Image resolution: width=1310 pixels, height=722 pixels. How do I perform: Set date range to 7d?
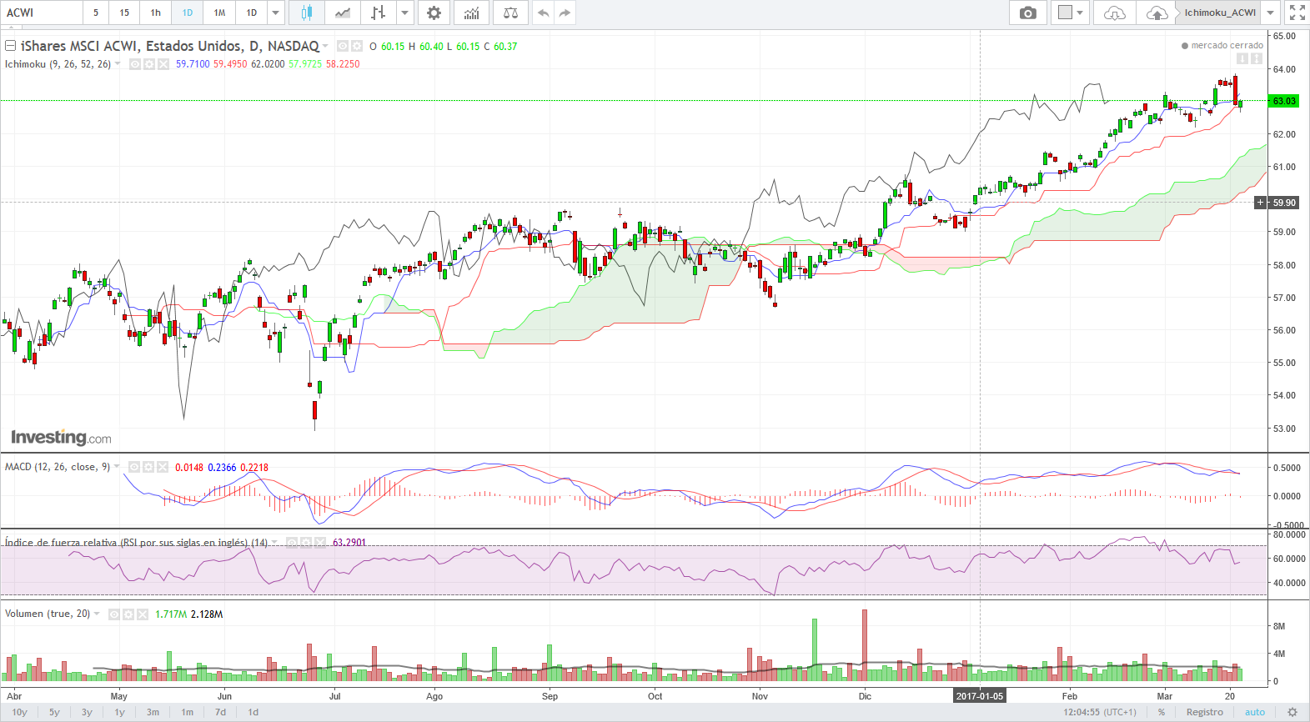pos(220,712)
